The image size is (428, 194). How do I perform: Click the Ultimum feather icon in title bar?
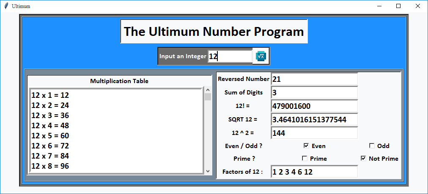6,6
